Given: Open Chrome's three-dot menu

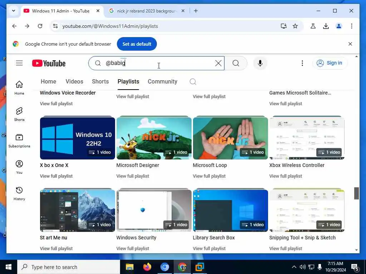Looking at the screenshot, I should tap(352, 26).
